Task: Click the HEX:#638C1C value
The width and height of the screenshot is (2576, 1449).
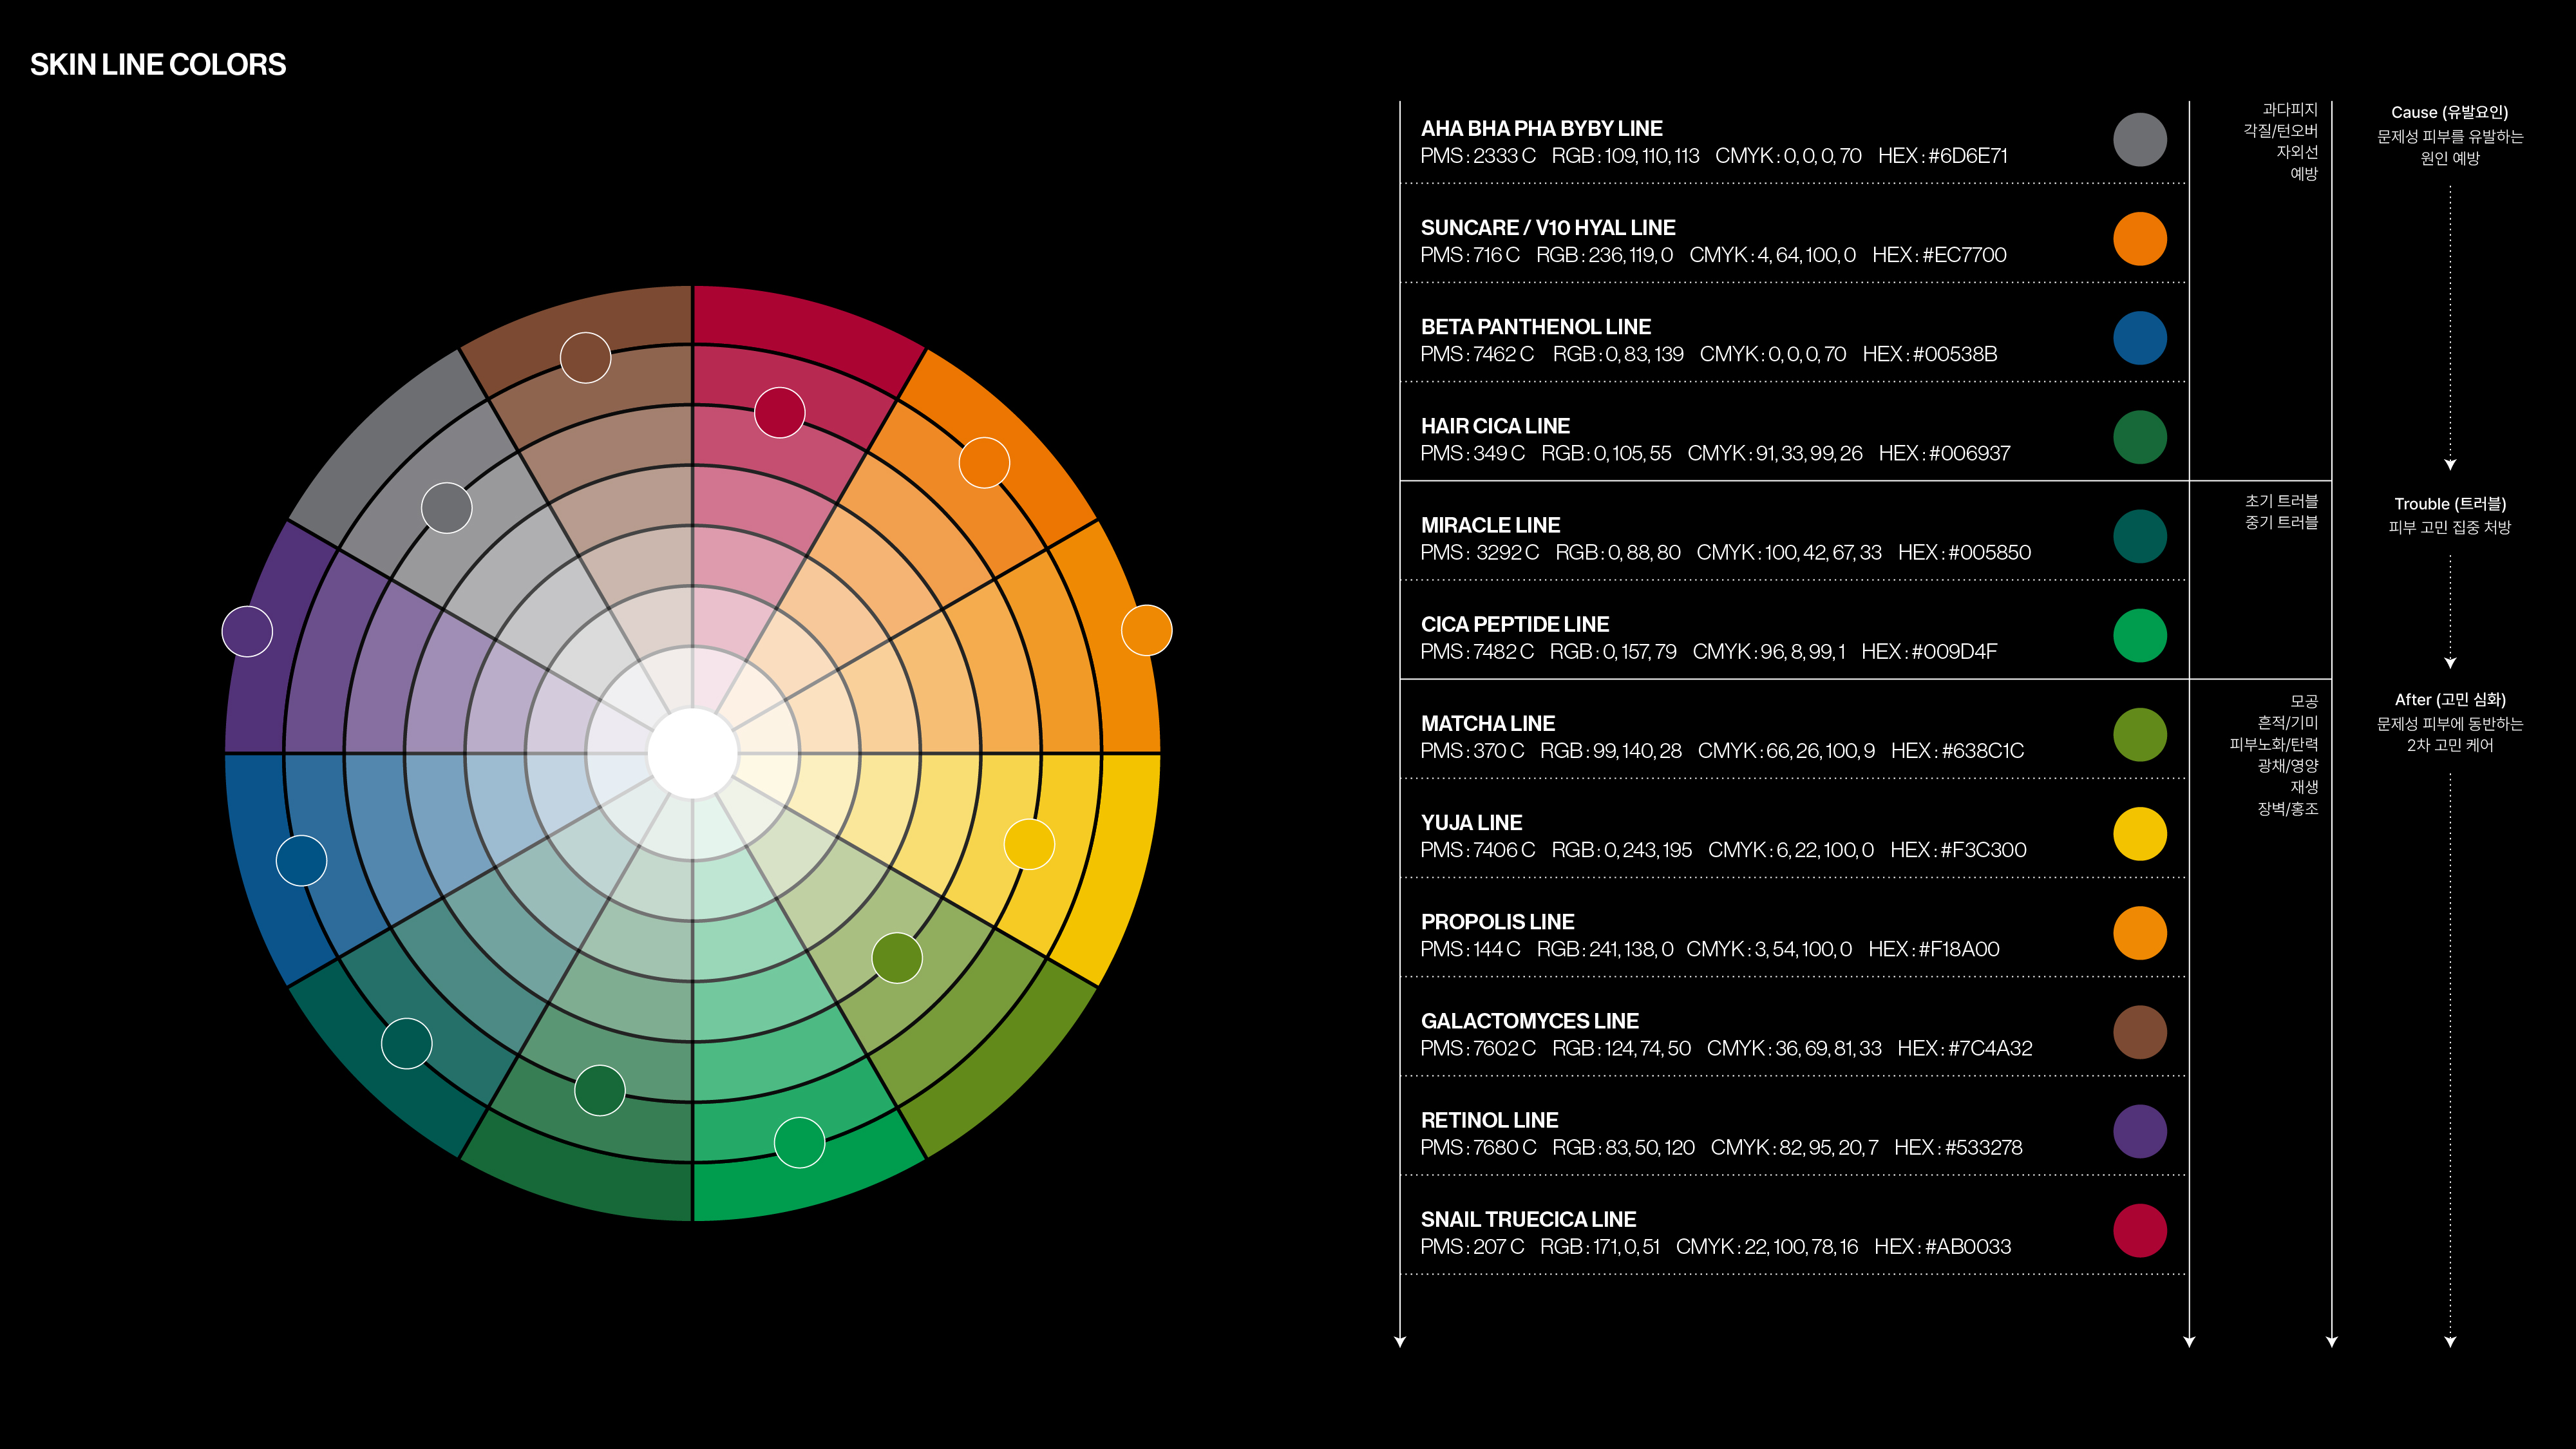Action: click(x=1957, y=751)
